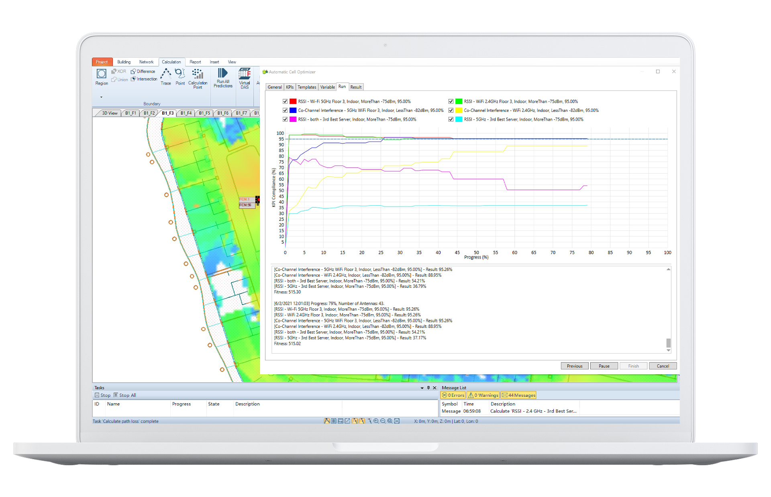Switch to the Network ribbon tab

pos(146,62)
